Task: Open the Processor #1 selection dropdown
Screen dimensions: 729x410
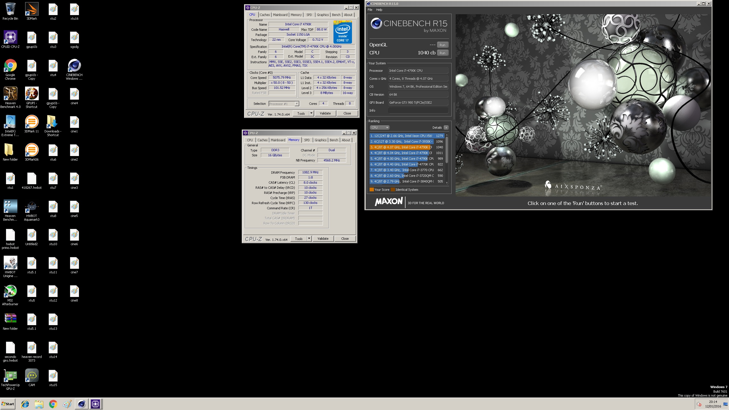Action: click(x=284, y=104)
